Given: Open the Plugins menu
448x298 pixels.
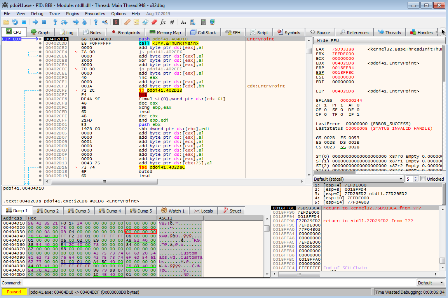Looking at the screenshot, I should 72,14.
